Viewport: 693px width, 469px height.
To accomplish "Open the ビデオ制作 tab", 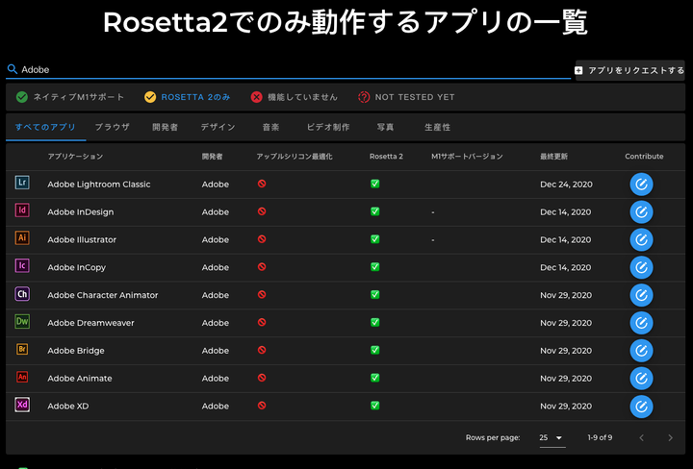I will [328, 127].
